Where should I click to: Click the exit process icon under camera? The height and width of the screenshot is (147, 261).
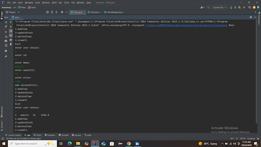(x=6, y=45)
